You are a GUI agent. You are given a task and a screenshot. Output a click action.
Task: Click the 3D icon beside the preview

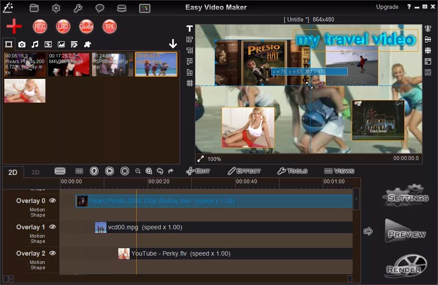(428, 73)
